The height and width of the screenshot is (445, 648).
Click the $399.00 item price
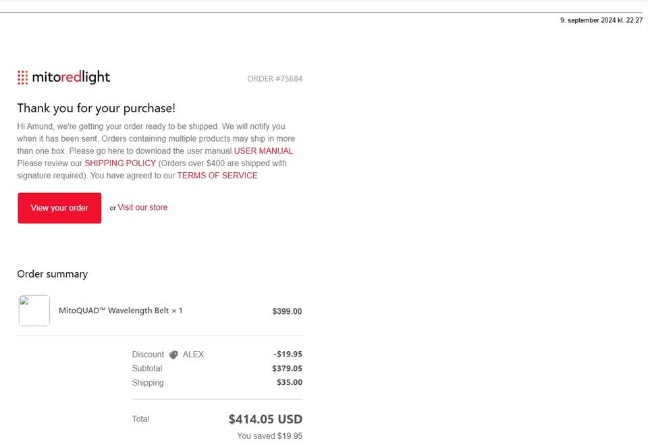pyautogui.click(x=287, y=311)
